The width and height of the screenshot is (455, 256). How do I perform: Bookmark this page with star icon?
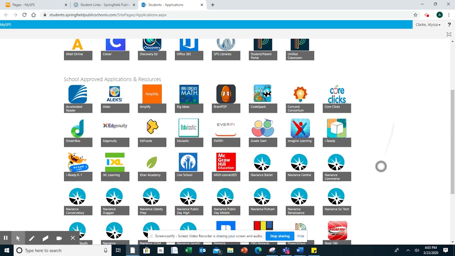pyautogui.click(x=415, y=15)
